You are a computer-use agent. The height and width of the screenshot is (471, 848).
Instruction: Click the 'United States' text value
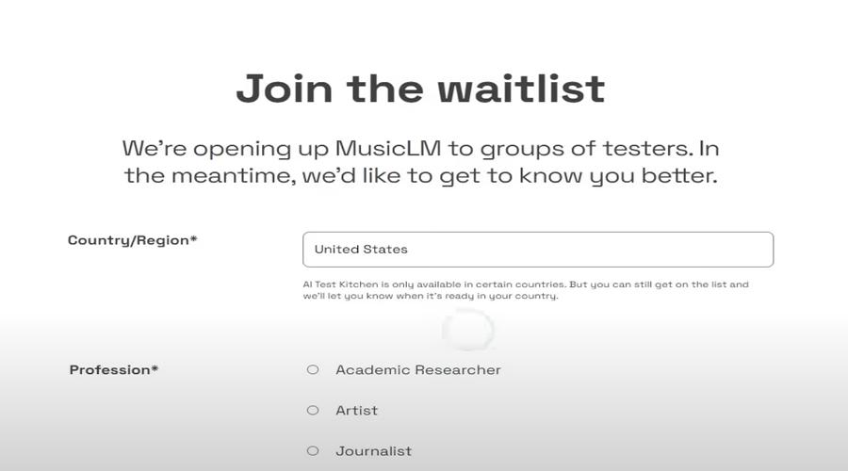361,250
